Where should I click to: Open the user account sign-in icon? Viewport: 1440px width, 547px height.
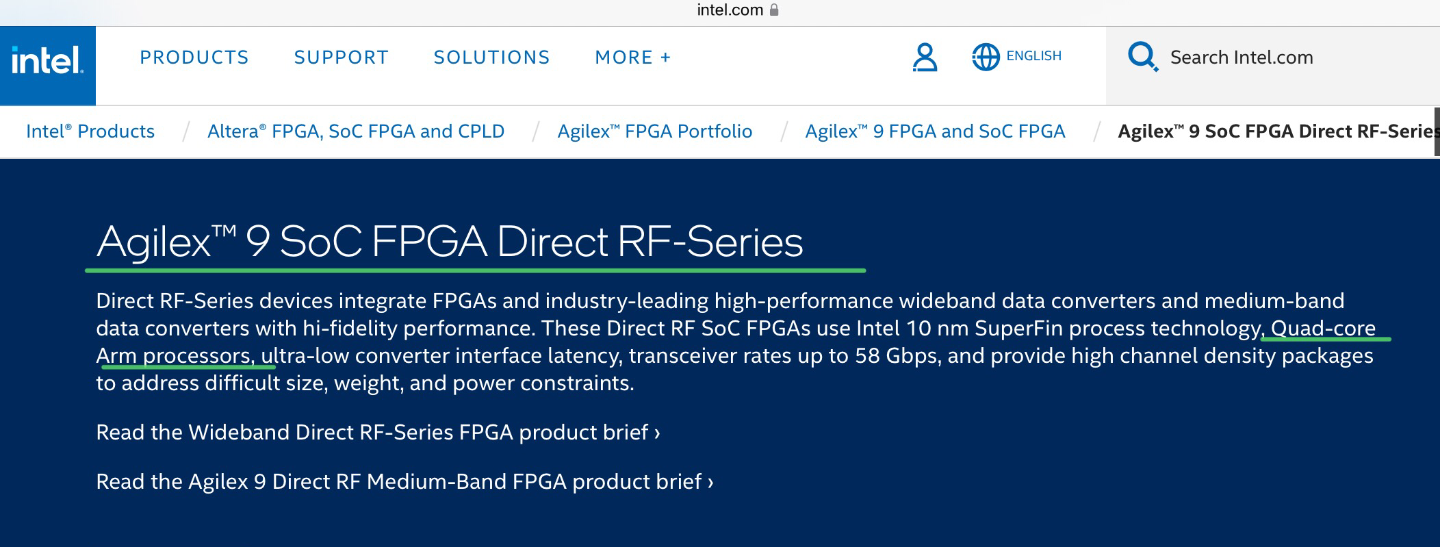coord(925,58)
